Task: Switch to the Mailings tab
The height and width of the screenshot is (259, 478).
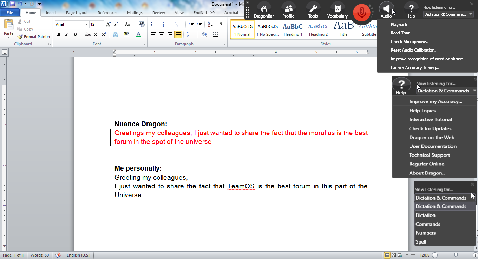Action: tap(135, 13)
